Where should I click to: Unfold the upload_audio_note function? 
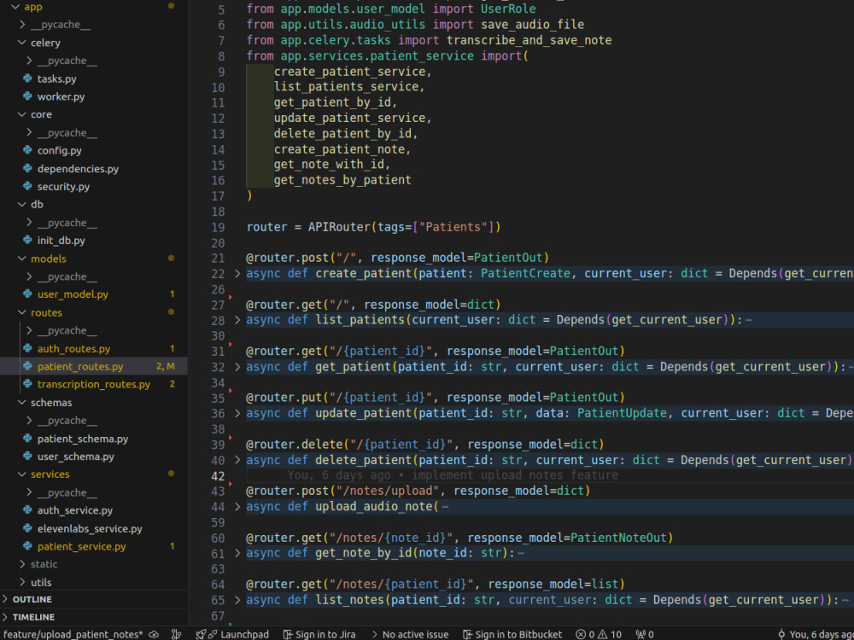tap(237, 507)
